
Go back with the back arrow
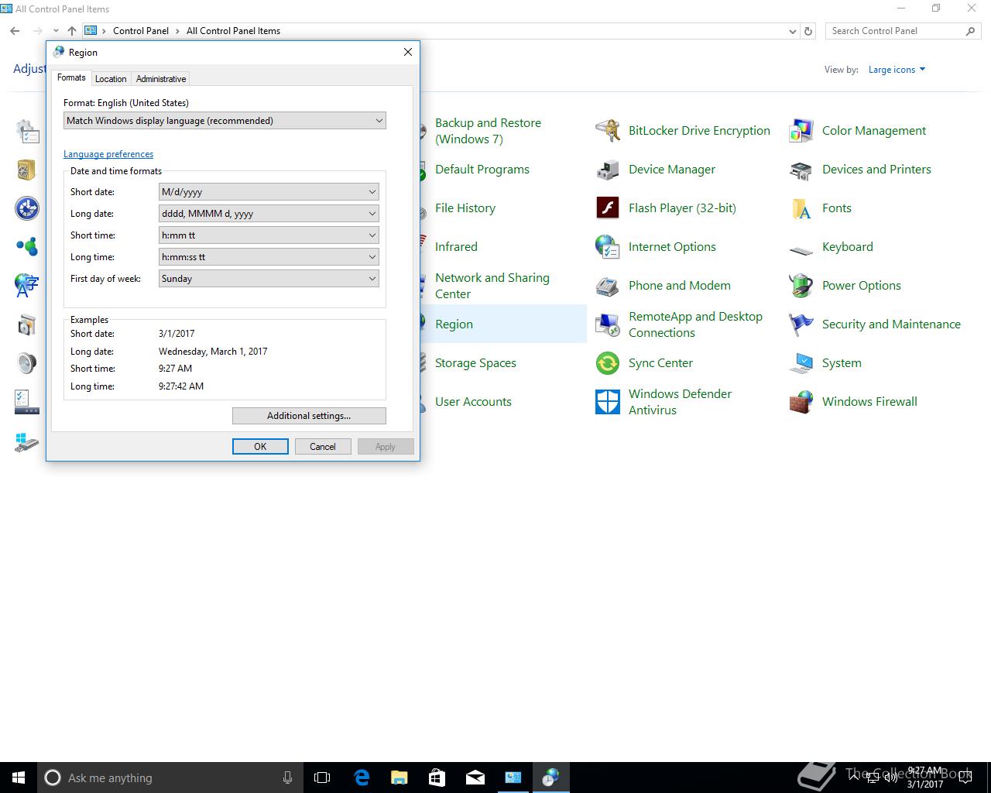(x=15, y=31)
